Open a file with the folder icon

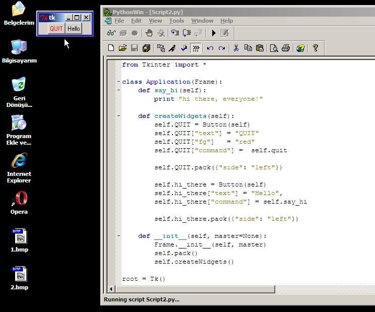pos(122,48)
